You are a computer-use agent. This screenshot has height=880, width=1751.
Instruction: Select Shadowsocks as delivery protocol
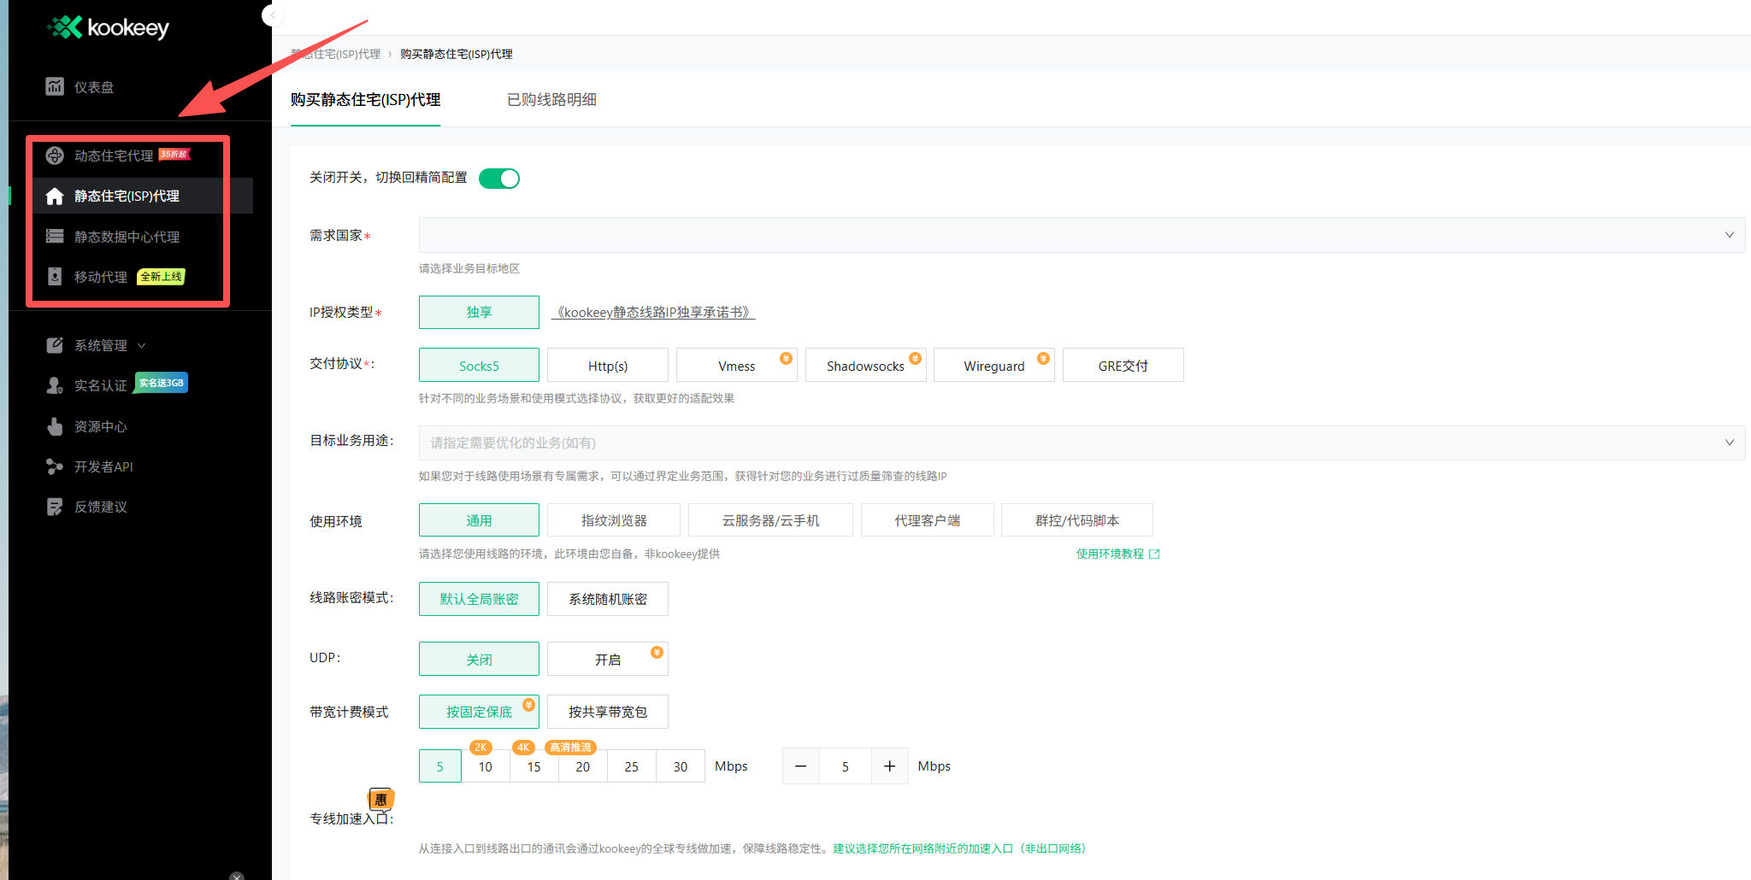pyautogui.click(x=864, y=365)
